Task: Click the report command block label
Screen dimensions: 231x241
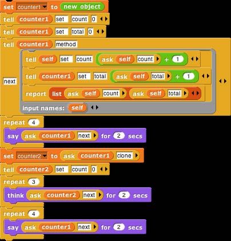Action: pyautogui.click(x=36, y=94)
